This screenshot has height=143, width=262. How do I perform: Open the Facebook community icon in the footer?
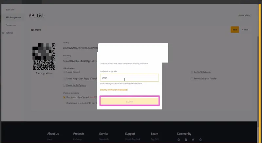tap(186, 140)
